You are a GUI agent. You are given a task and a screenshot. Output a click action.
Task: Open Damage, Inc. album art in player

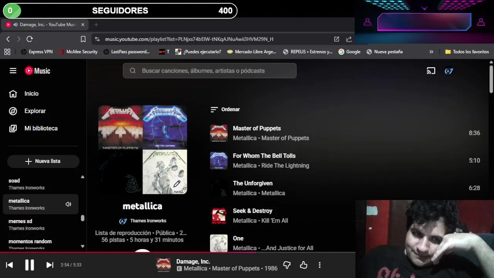(163, 265)
